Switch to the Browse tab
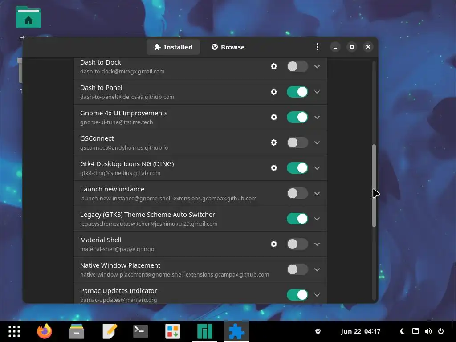The height and width of the screenshot is (342, 456). tap(228, 47)
